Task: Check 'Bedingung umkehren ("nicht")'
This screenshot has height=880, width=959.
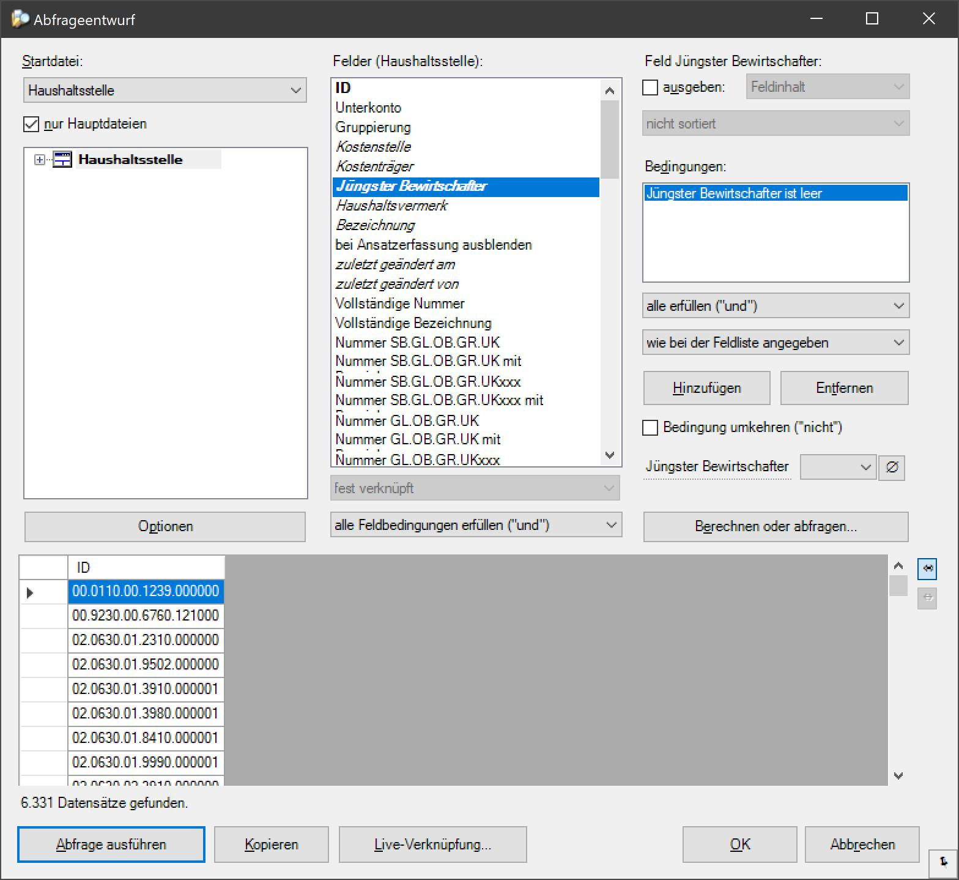Action: pyautogui.click(x=650, y=427)
